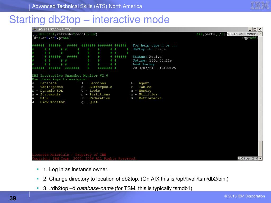Click 'AIX,part=[1/1]' text in terminal
Screen dimensions: 271x203
click(211, 34)
